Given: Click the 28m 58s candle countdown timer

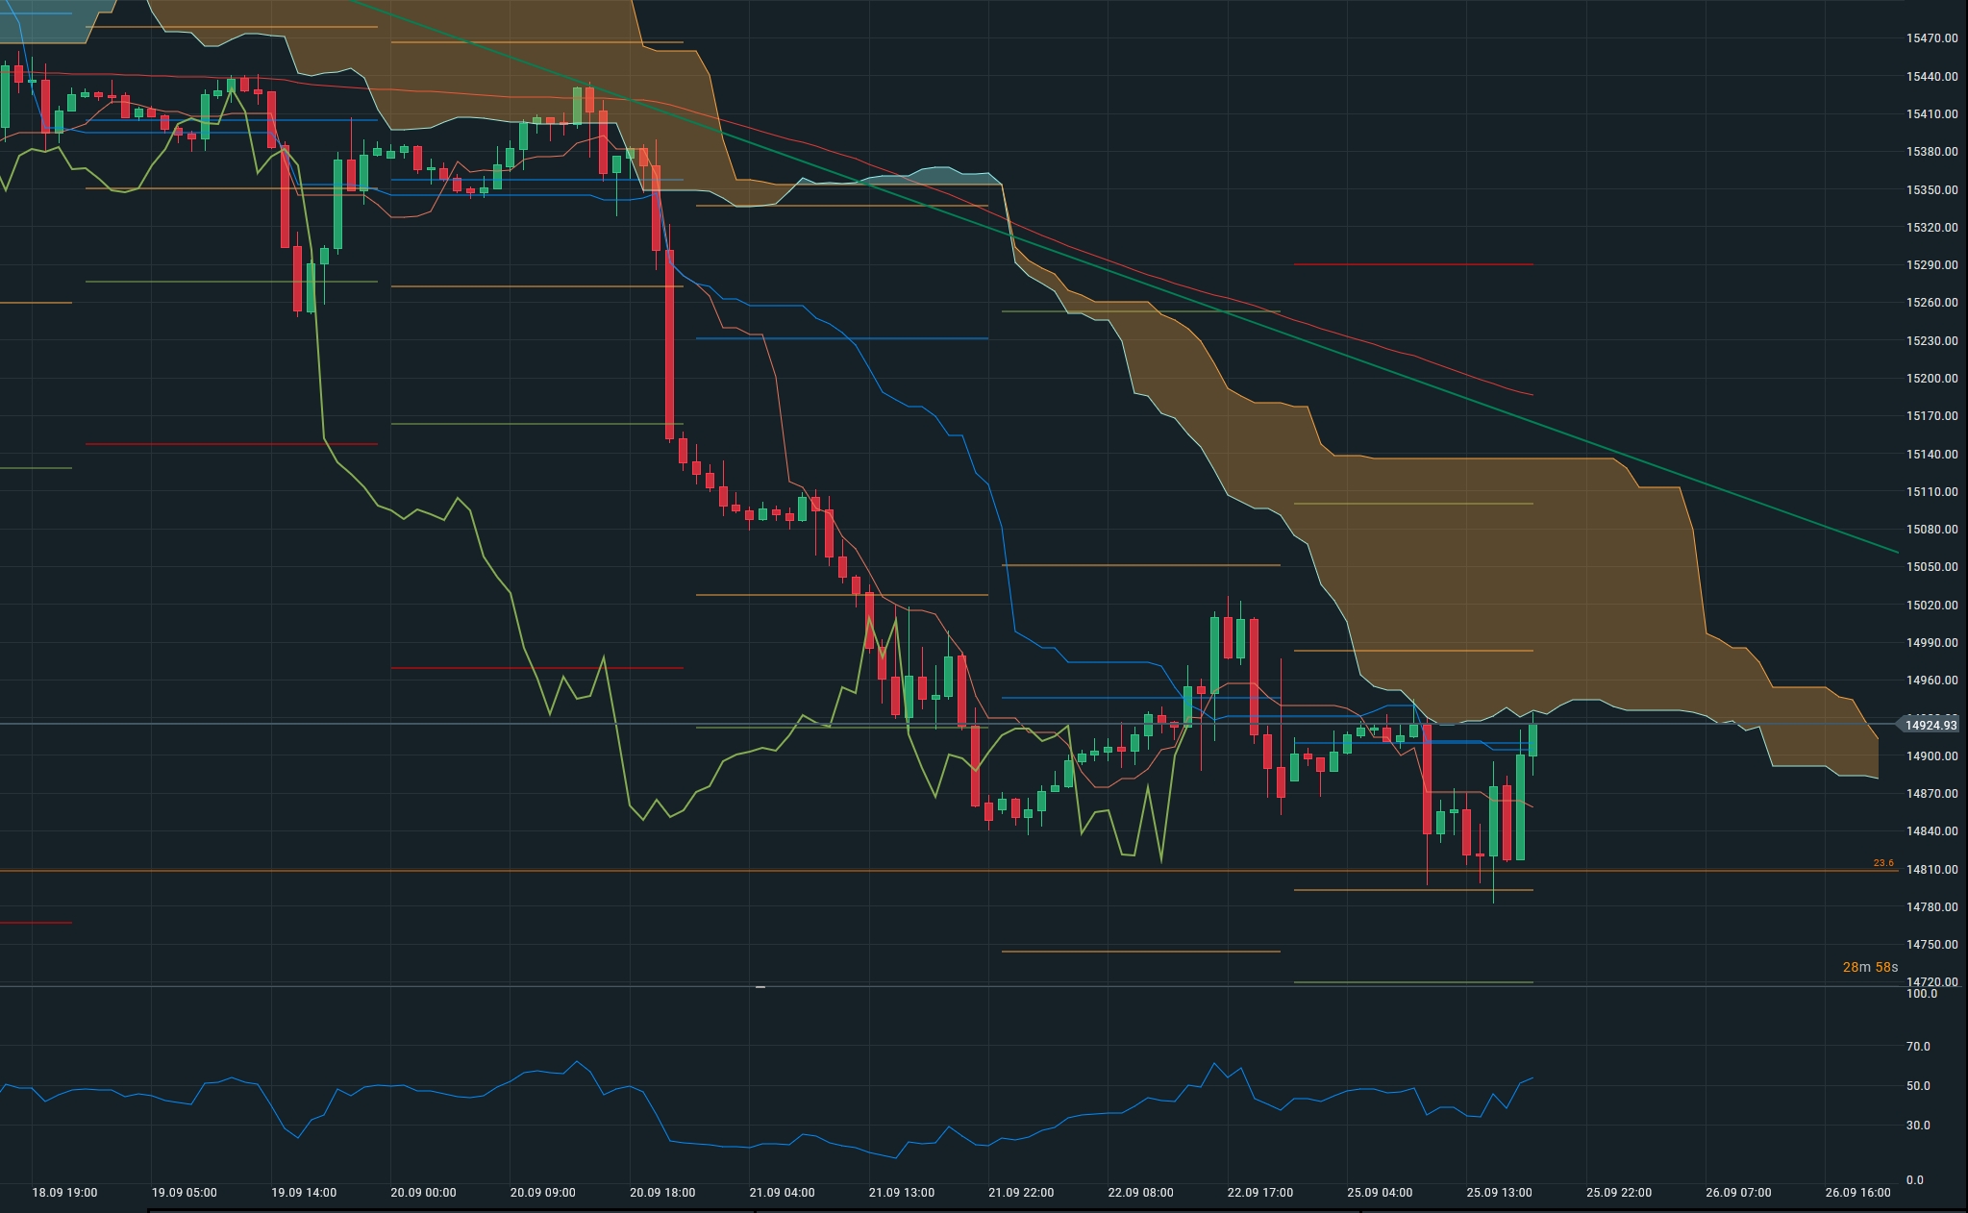Looking at the screenshot, I should 1869,967.
